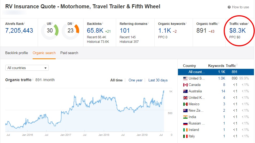Click the $8.3K traffic value
Viewport: 255px width, 143px height.
pos(237,31)
